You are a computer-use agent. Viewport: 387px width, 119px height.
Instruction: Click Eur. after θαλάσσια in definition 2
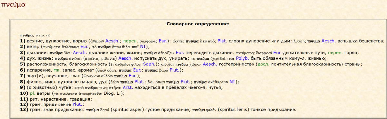[84, 46]
